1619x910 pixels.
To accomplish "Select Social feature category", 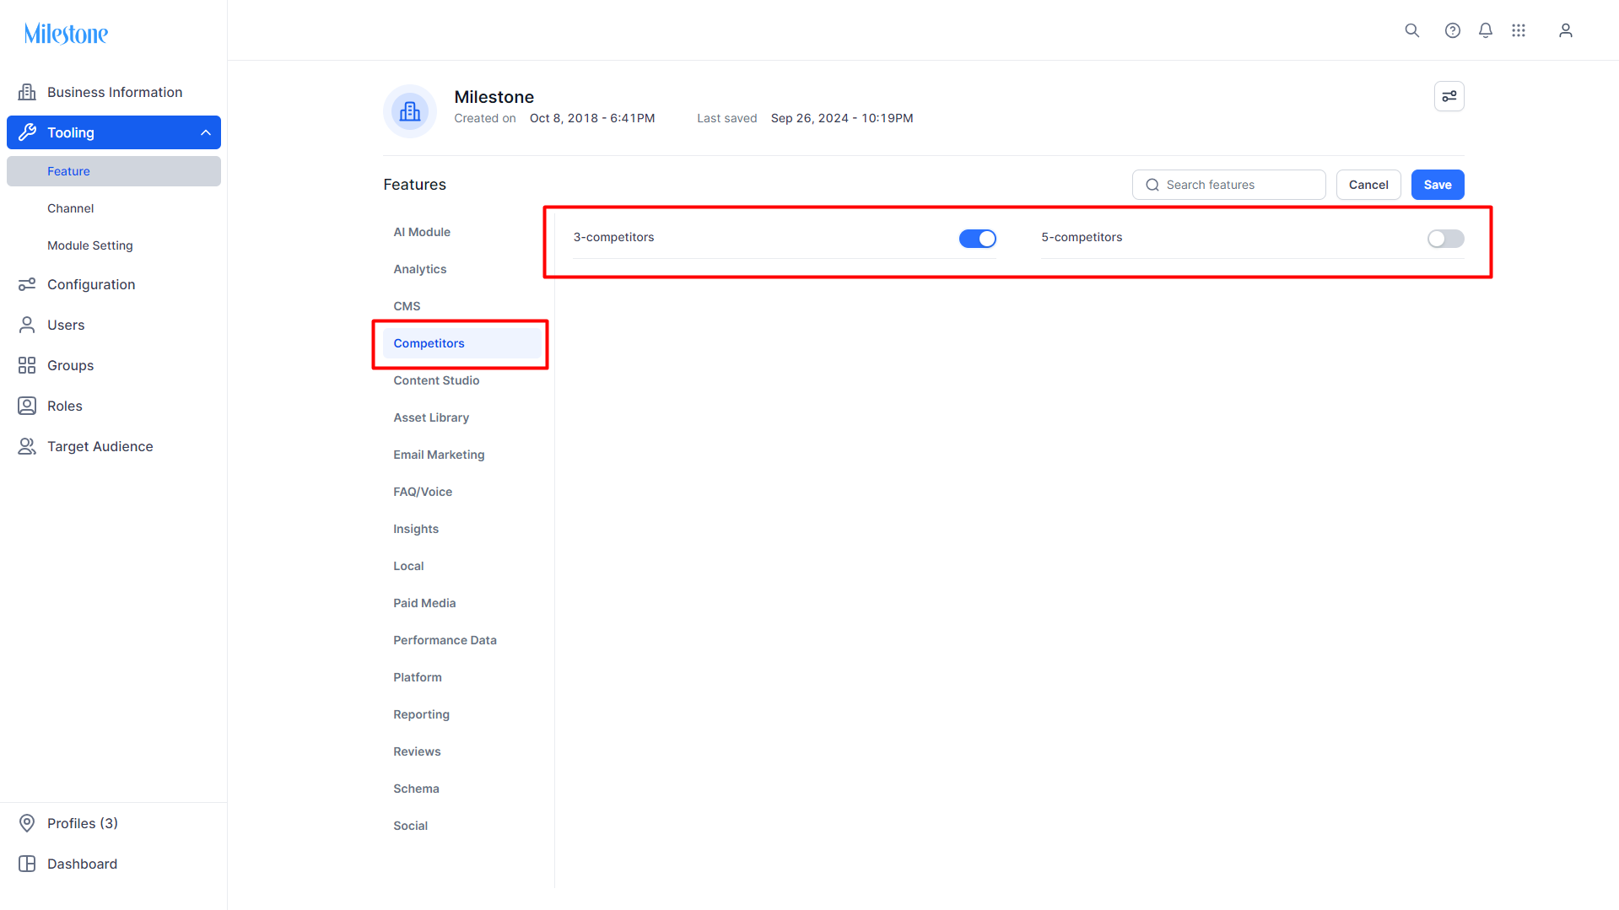I will tap(462, 826).
